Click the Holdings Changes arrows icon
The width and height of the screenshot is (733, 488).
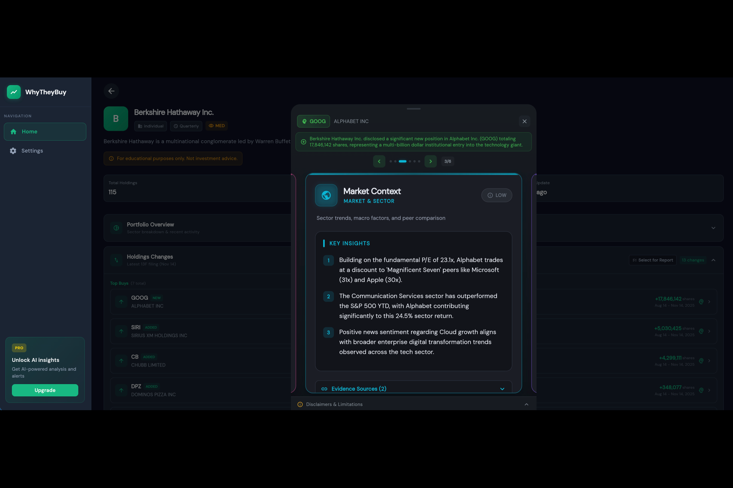click(x=116, y=260)
